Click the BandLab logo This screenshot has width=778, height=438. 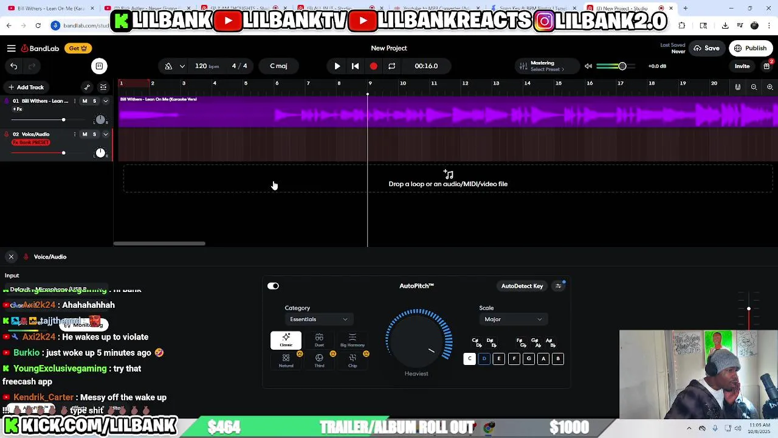click(40, 48)
